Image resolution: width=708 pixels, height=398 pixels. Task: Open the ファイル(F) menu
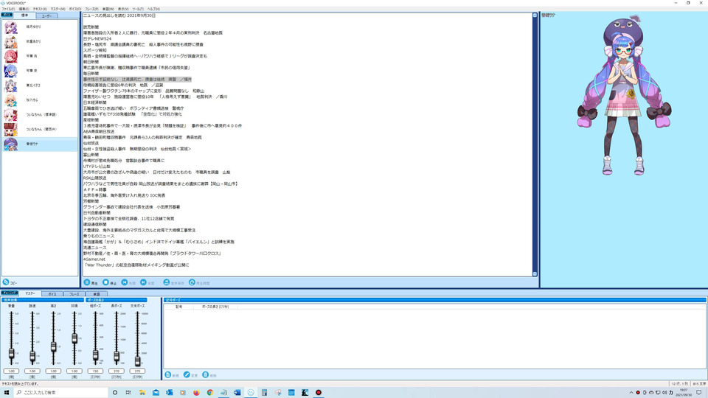coord(8,9)
